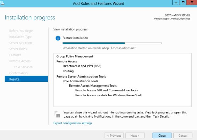Open the Server Selection step

point(20,43)
